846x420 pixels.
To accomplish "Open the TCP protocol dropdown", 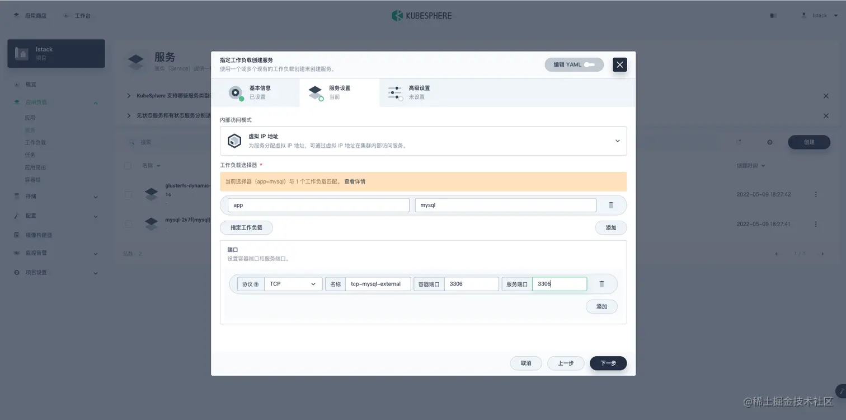I will pos(293,284).
